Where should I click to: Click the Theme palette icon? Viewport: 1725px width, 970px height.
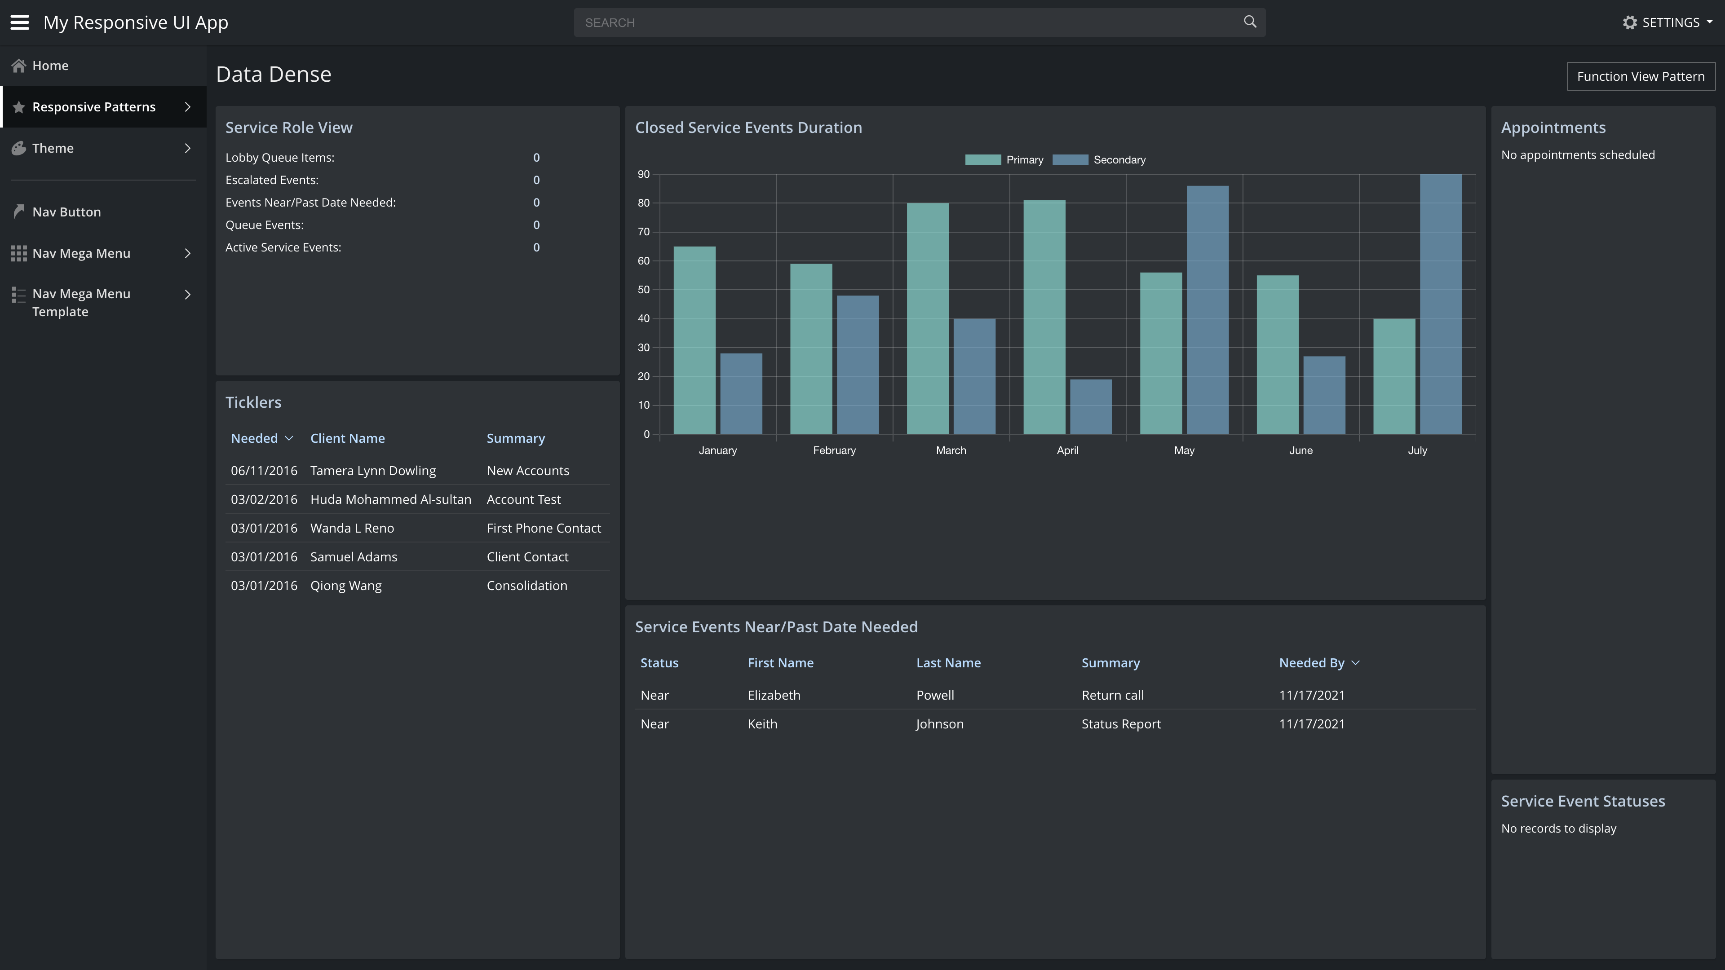click(19, 148)
